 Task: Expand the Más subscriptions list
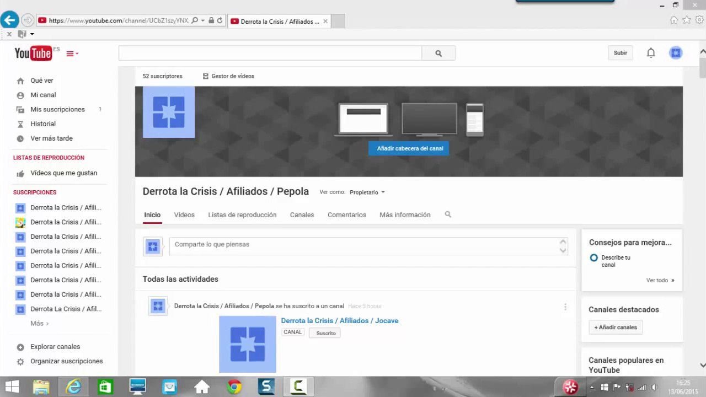pos(39,323)
